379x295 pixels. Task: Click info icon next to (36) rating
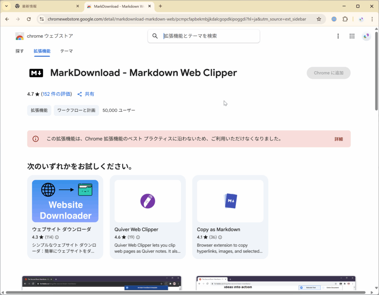[220, 237]
